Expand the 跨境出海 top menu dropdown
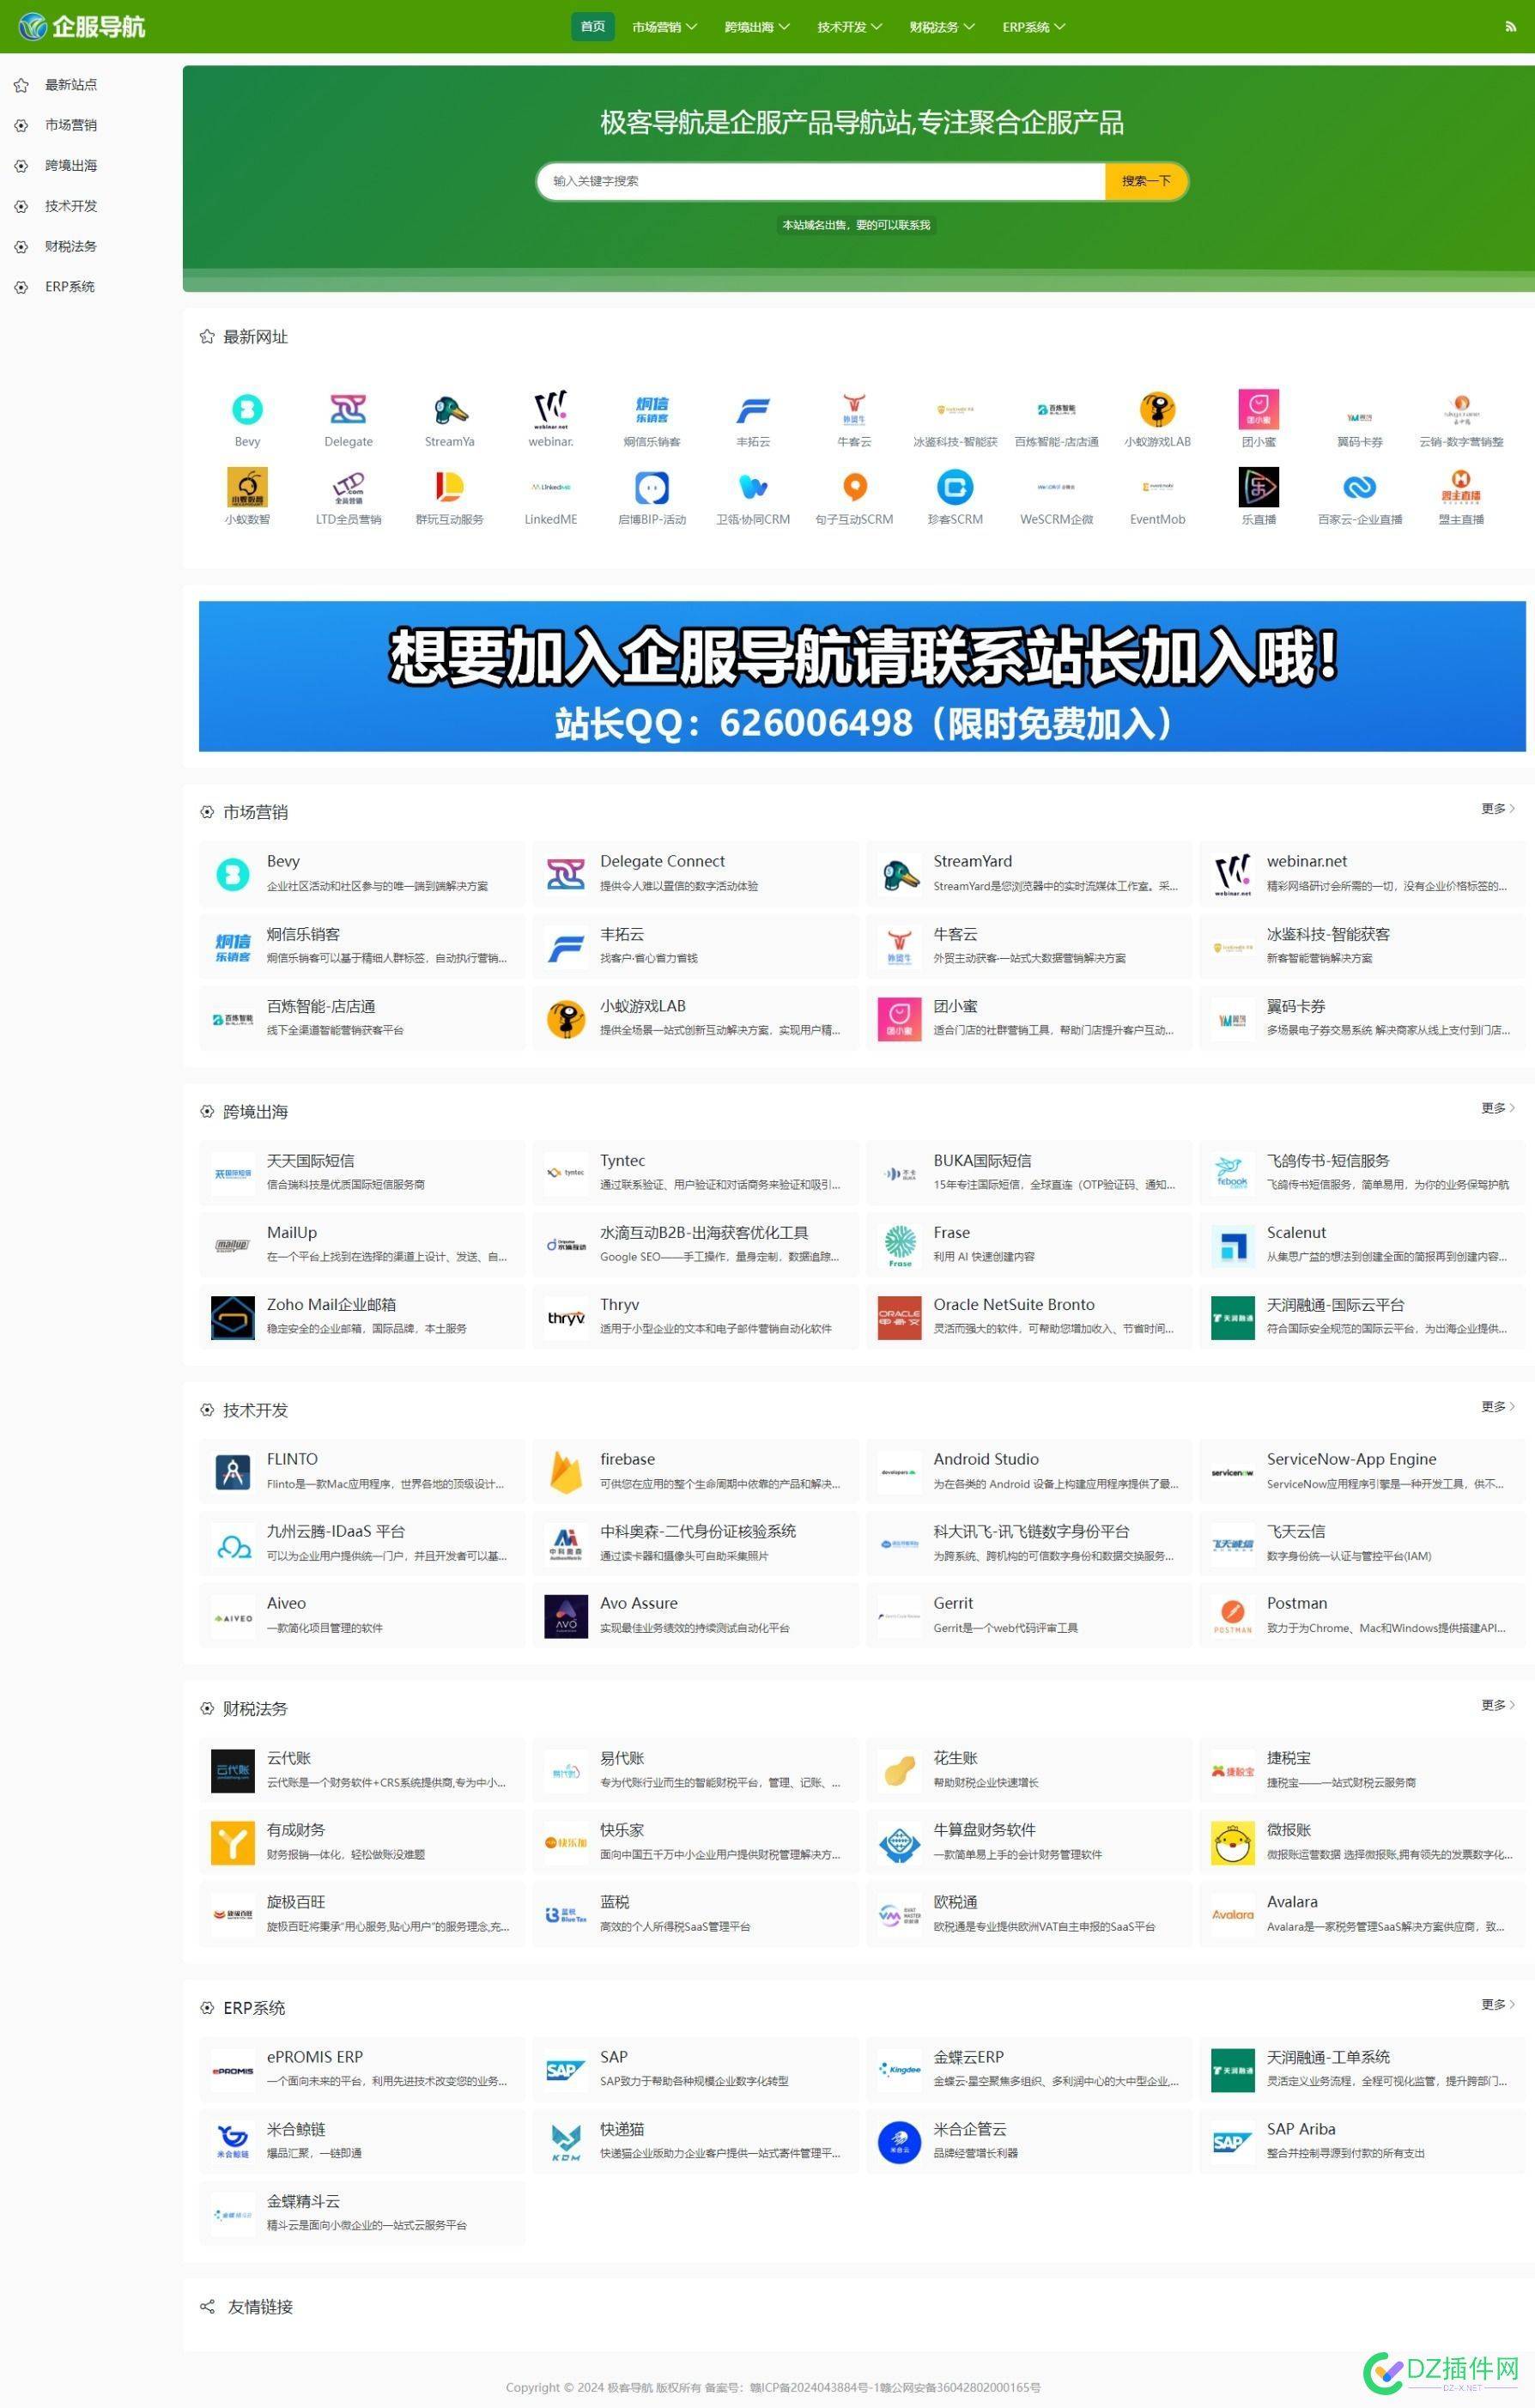The height and width of the screenshot is (2408, 1535). pos(757,27)
